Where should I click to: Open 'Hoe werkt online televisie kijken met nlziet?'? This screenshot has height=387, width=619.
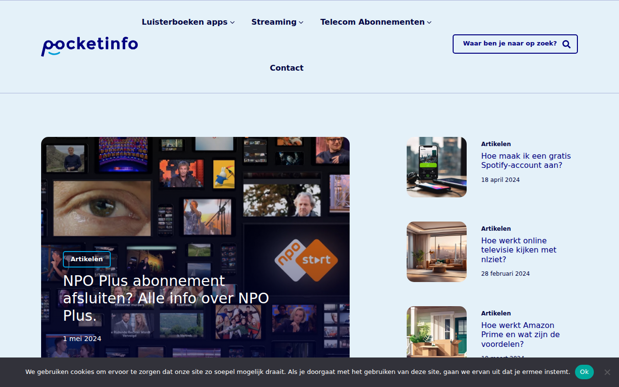click(x=519, y=250)
